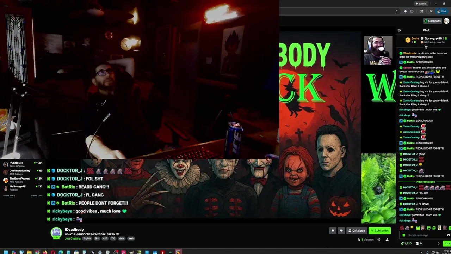Follow the channel with the heart icon

click(341, 231)
